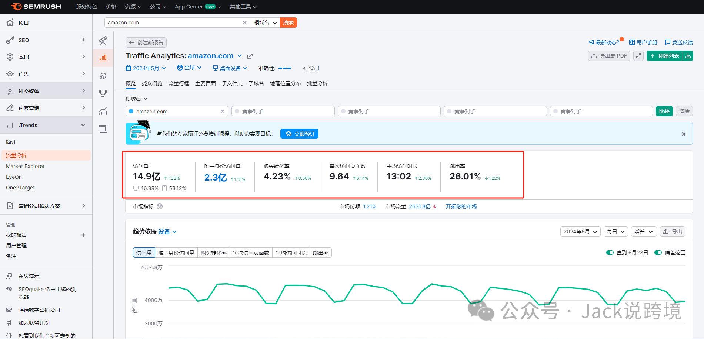The height and width of the screenshot is (339, 704).
Task: Open amazon.com external link icon
Action: coord(250,56)
